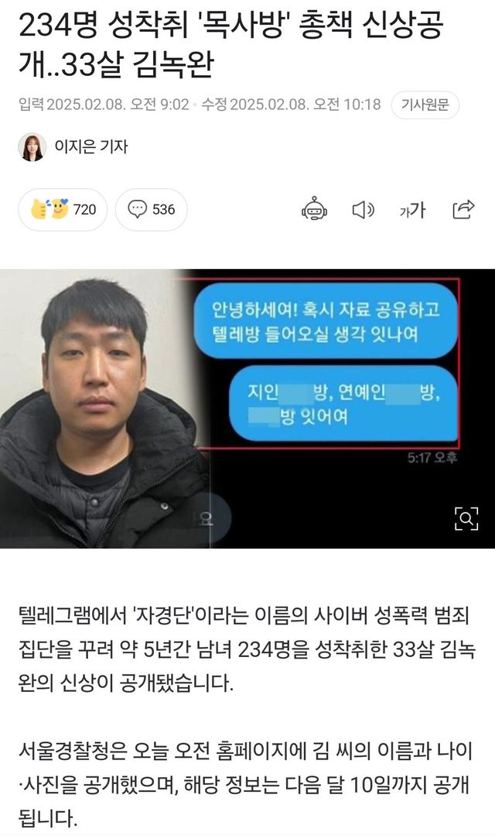Open reporter 이지은's profile avatar
495x836 pixels.
point(32,146)
